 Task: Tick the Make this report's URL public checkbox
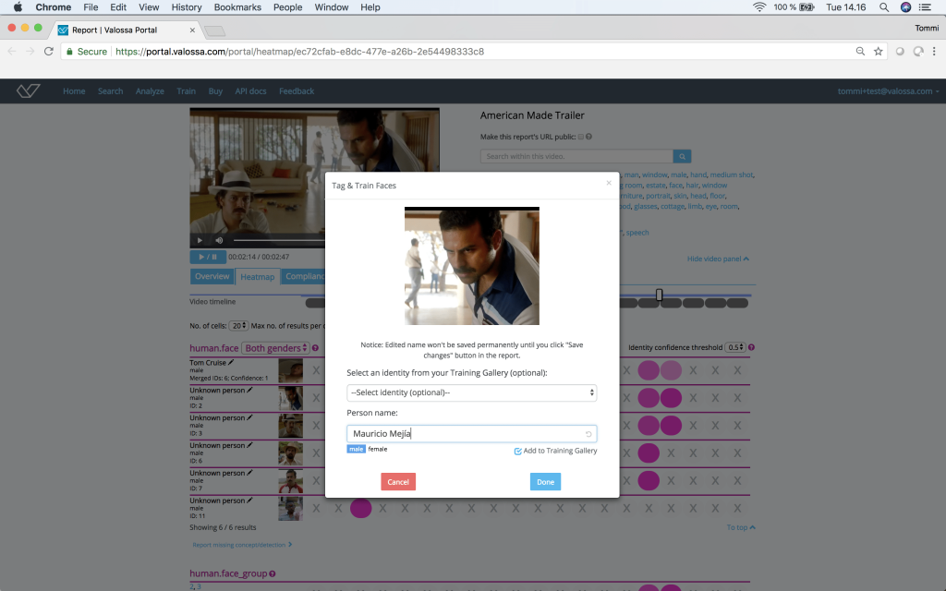click(581, 137)
